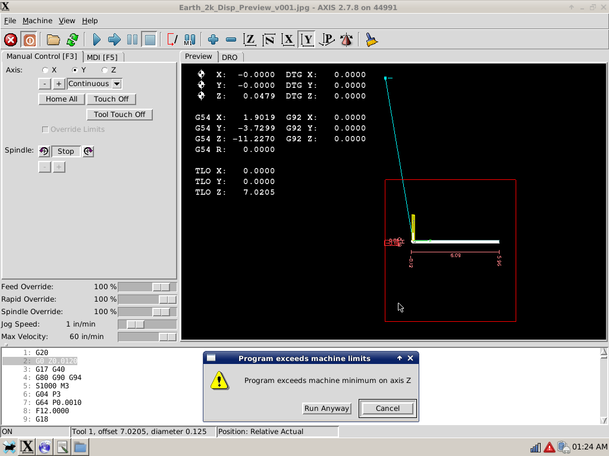Image resolution: width=609 pixels, height=456 pixels.
Task: Click the Run Anyway button
Action: coord(327,408)
